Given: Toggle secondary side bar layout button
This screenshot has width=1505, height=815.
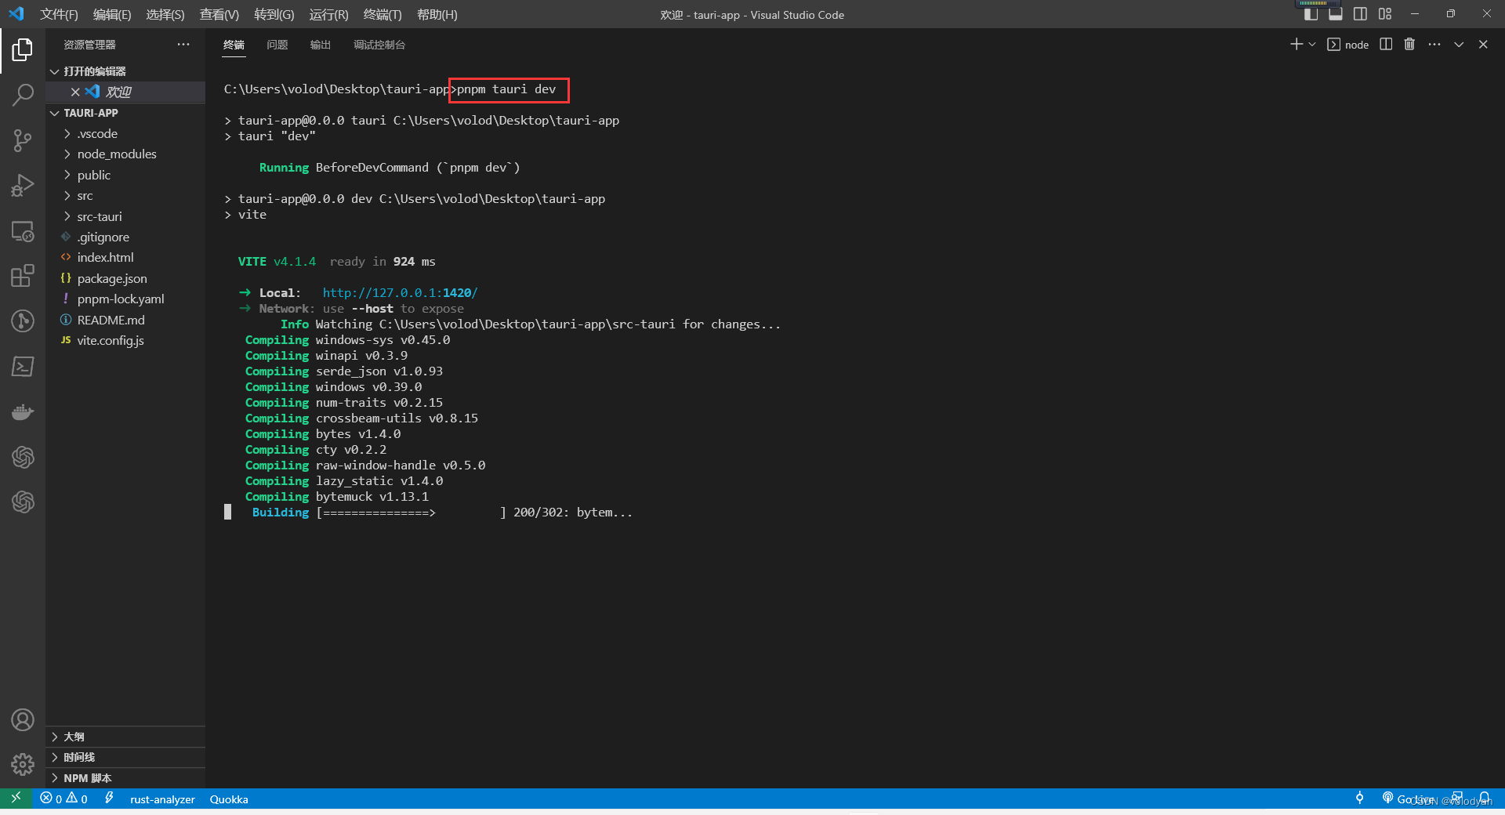Looking at the screenshot, I should [1360, 14].
